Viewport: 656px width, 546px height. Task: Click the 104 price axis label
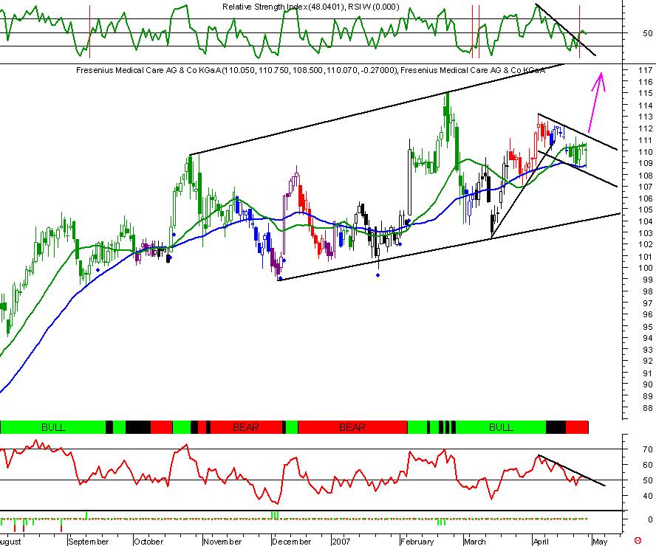coord(646,221)
